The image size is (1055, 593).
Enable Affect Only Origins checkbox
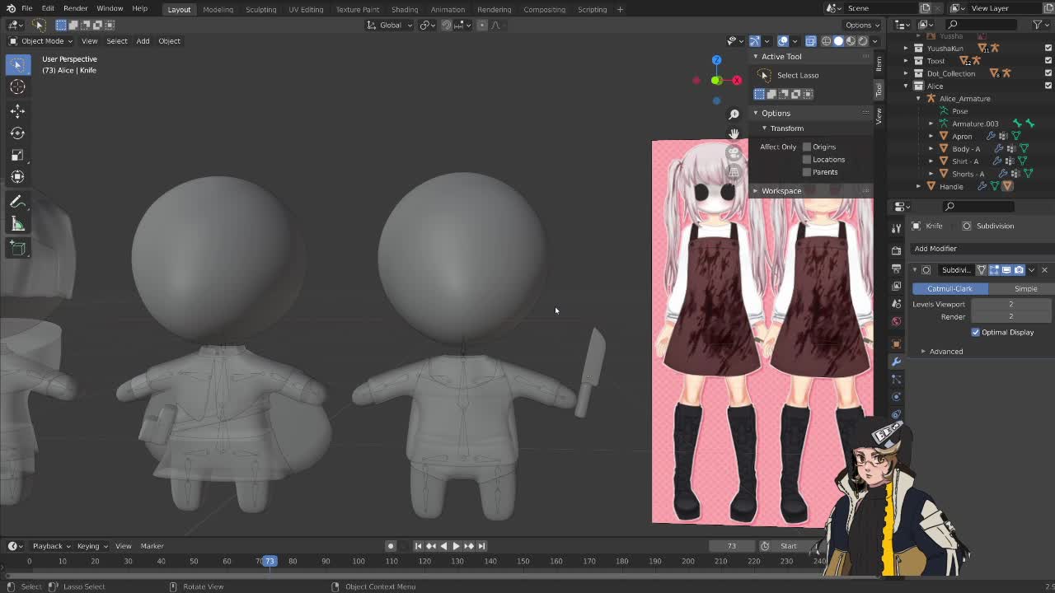coord(807,147)
